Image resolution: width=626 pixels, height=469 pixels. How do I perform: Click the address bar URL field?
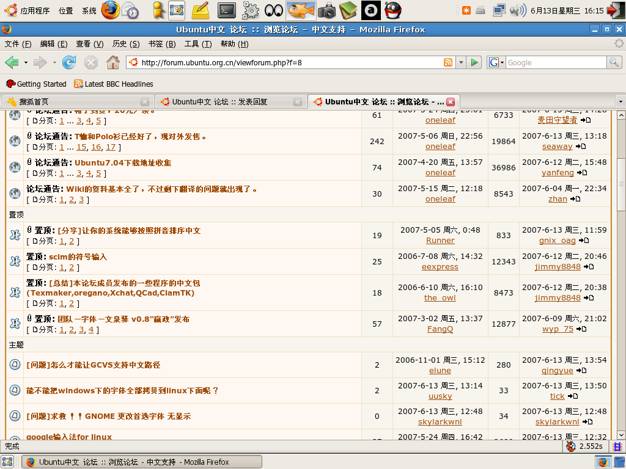coord(289,62)
